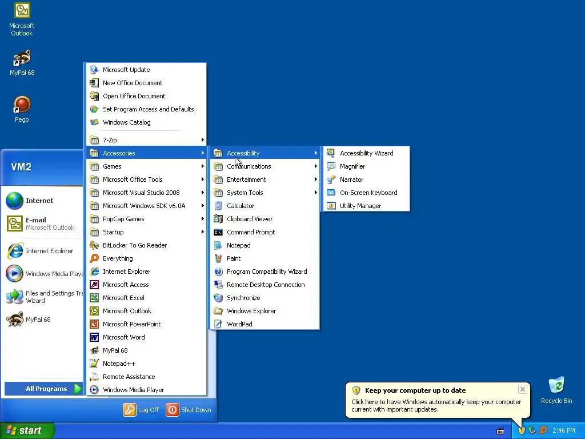Choose Set Program Access and Defaults
585x439 pixels.
[146, 109]
